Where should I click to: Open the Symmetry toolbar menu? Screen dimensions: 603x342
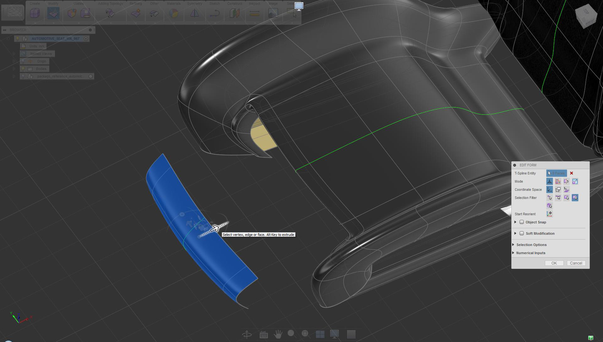click(194, 3)
